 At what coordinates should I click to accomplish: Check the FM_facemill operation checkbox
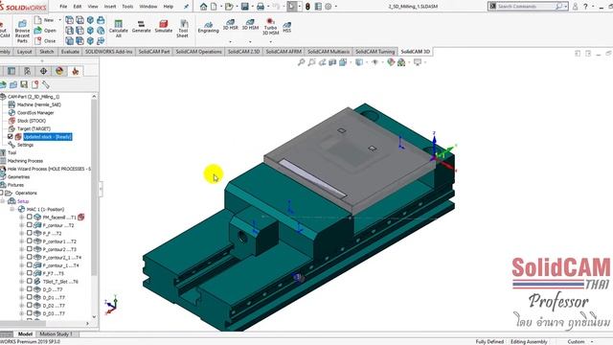29,217
